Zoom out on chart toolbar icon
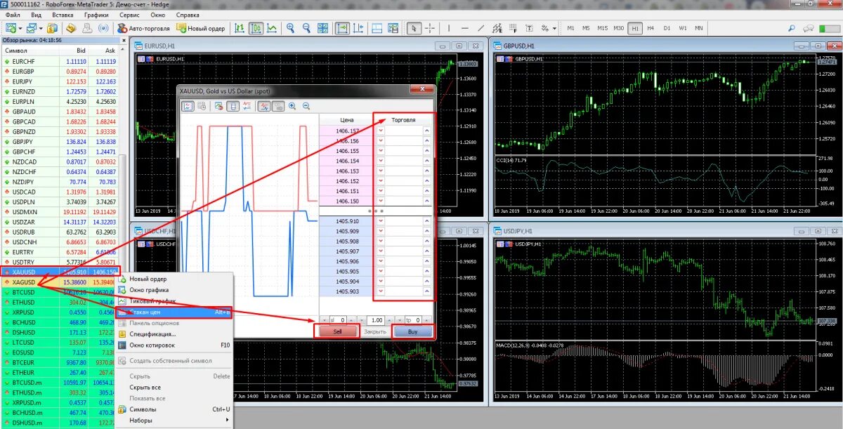843x429 pixels. point(306,28)
